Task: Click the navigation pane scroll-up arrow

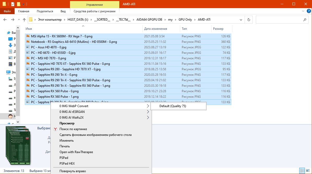Action: [18, 28]
